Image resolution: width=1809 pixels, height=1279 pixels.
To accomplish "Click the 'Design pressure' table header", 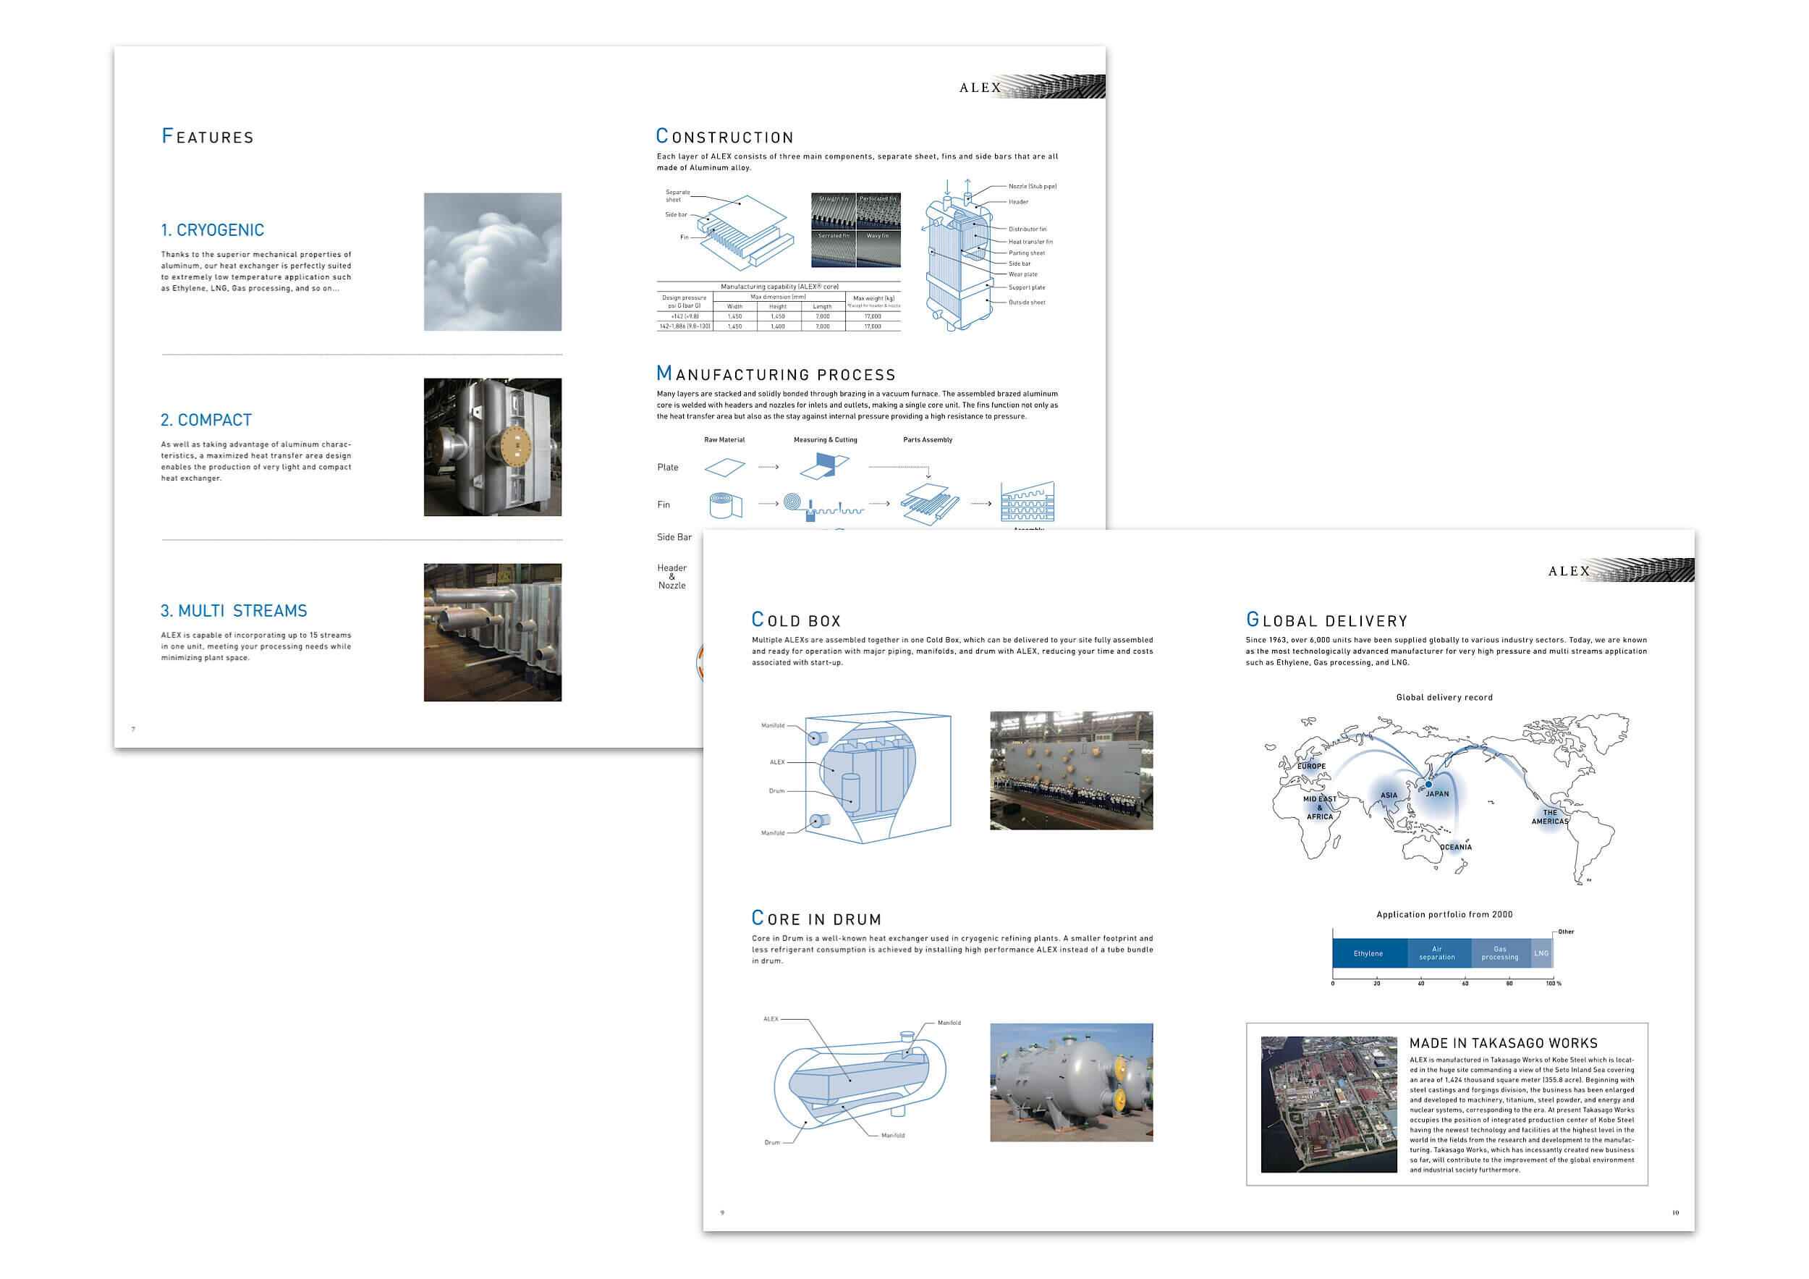I will [685, 301].
